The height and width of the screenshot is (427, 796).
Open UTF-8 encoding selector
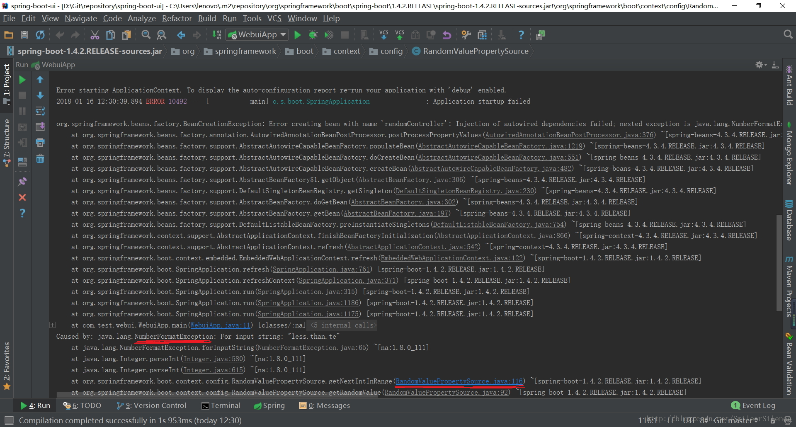695,420
